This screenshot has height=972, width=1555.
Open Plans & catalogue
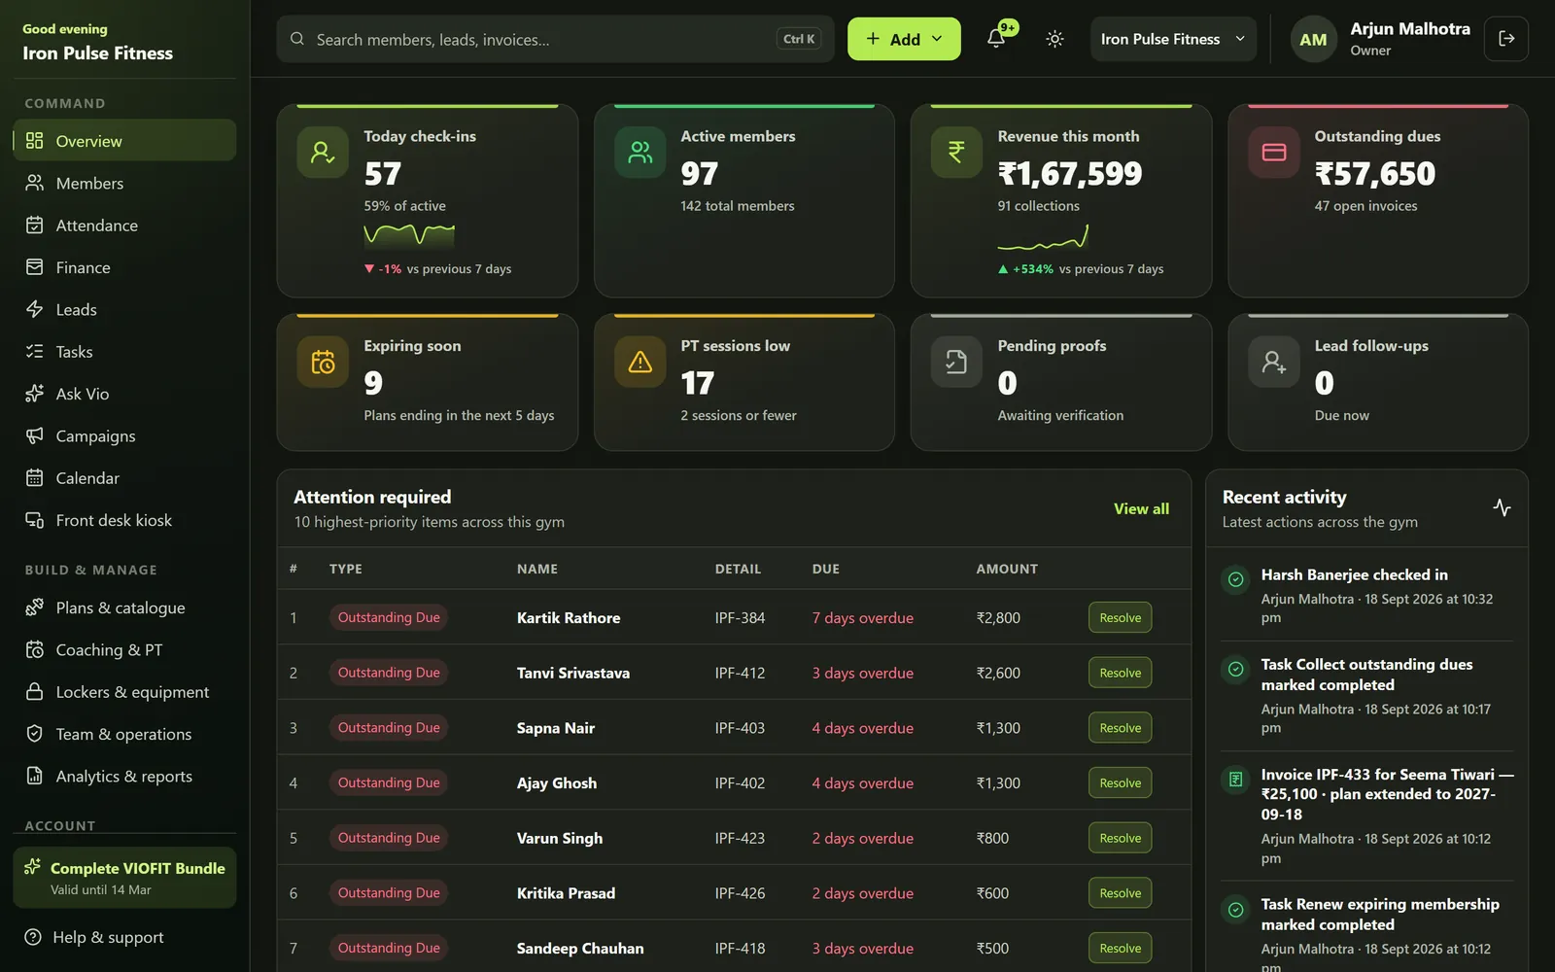click(124, 607)
